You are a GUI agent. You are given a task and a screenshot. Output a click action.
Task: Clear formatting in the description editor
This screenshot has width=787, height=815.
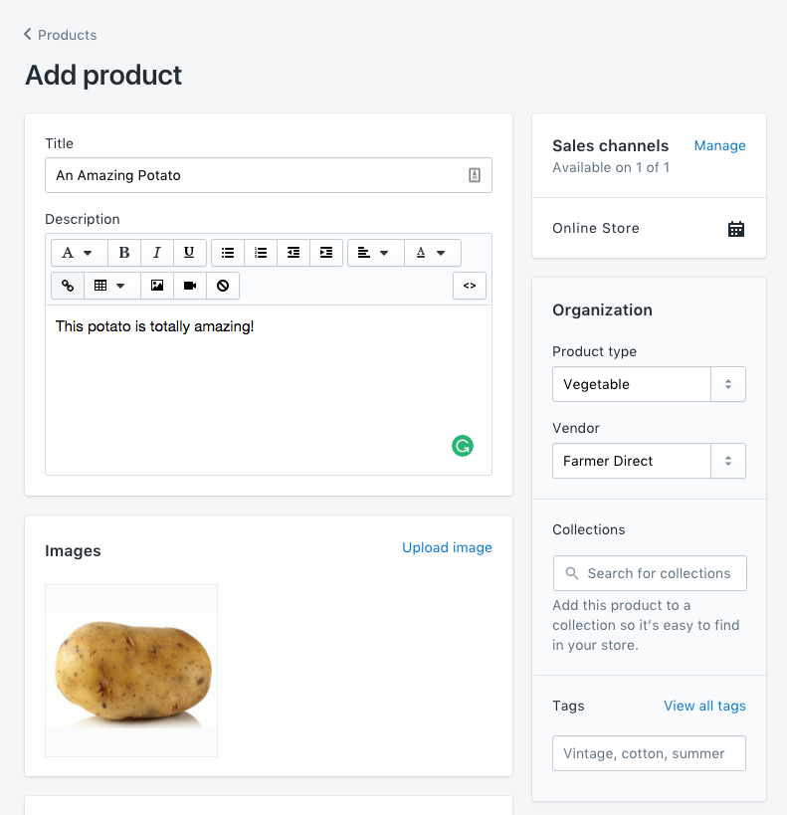(222, 286)
